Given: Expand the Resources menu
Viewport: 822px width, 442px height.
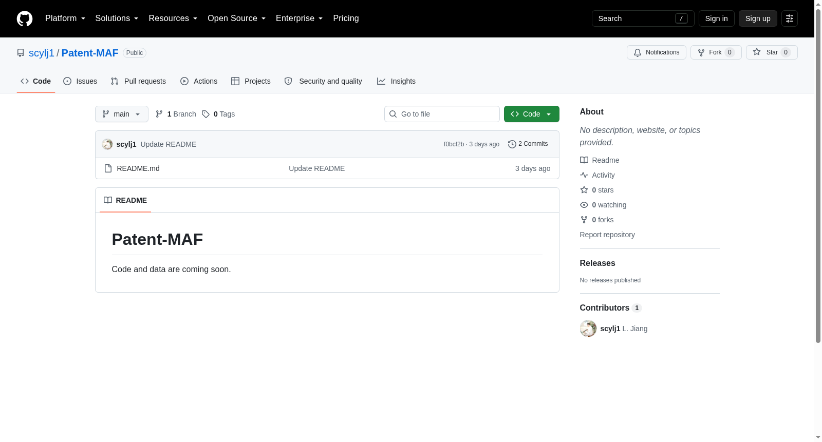Looking at the screenshot, I should click(173, 18).
